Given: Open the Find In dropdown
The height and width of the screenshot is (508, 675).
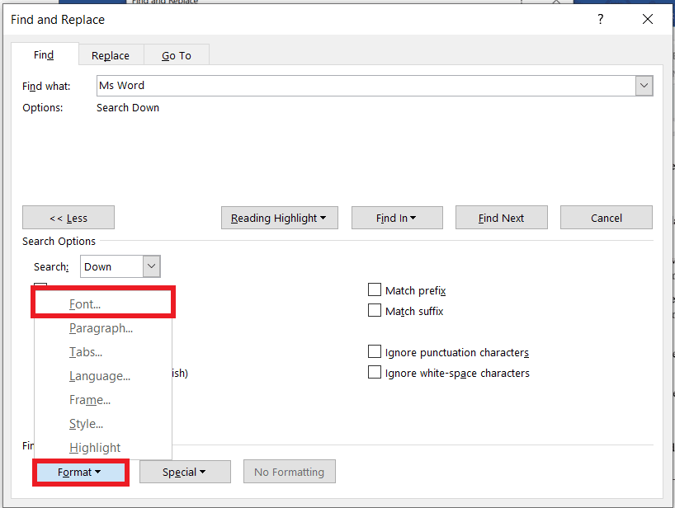Looking at the screenshot, I should point(397,217).
